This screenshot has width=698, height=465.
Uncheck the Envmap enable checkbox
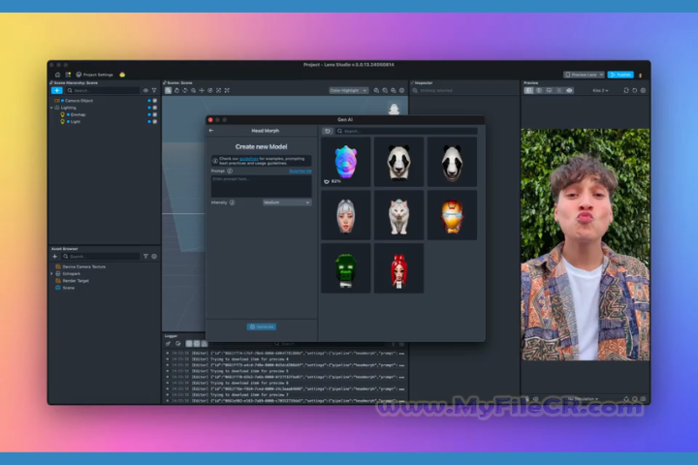155,115
